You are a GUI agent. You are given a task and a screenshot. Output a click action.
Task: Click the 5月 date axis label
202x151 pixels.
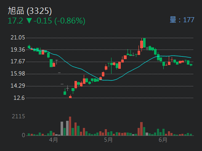point(108,140)
